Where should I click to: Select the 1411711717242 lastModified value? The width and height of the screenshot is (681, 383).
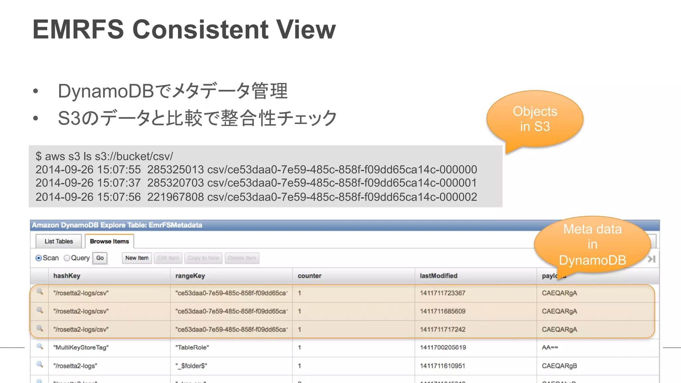coord(443,329)
